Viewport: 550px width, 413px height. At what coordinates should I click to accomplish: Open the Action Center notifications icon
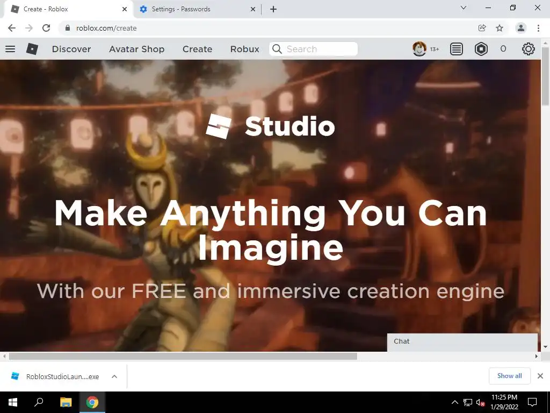tap(532, 402)
